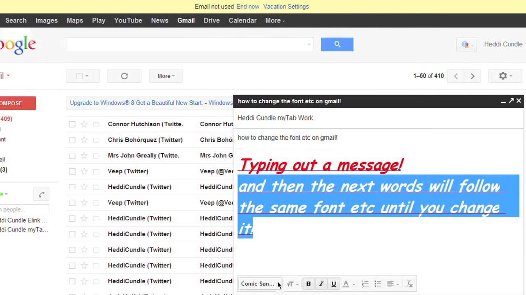Image resolution: width=526 pixels, height=295 pixels.
Task: Open Calendar in the Google bar
Action: (242, 20)
